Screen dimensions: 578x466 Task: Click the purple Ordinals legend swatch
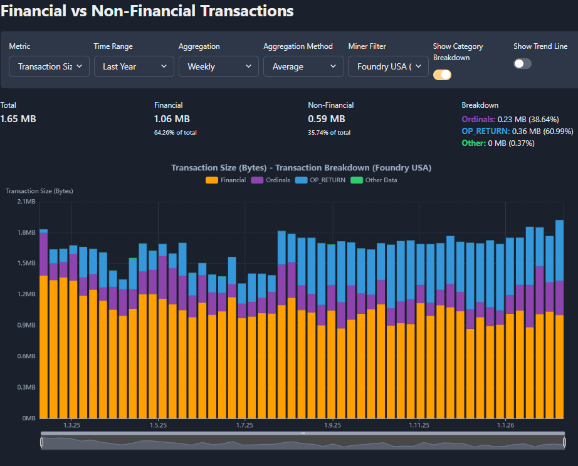coord(257,180)
